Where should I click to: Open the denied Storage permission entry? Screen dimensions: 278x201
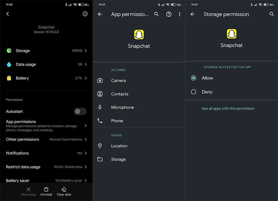pos(139,159)
